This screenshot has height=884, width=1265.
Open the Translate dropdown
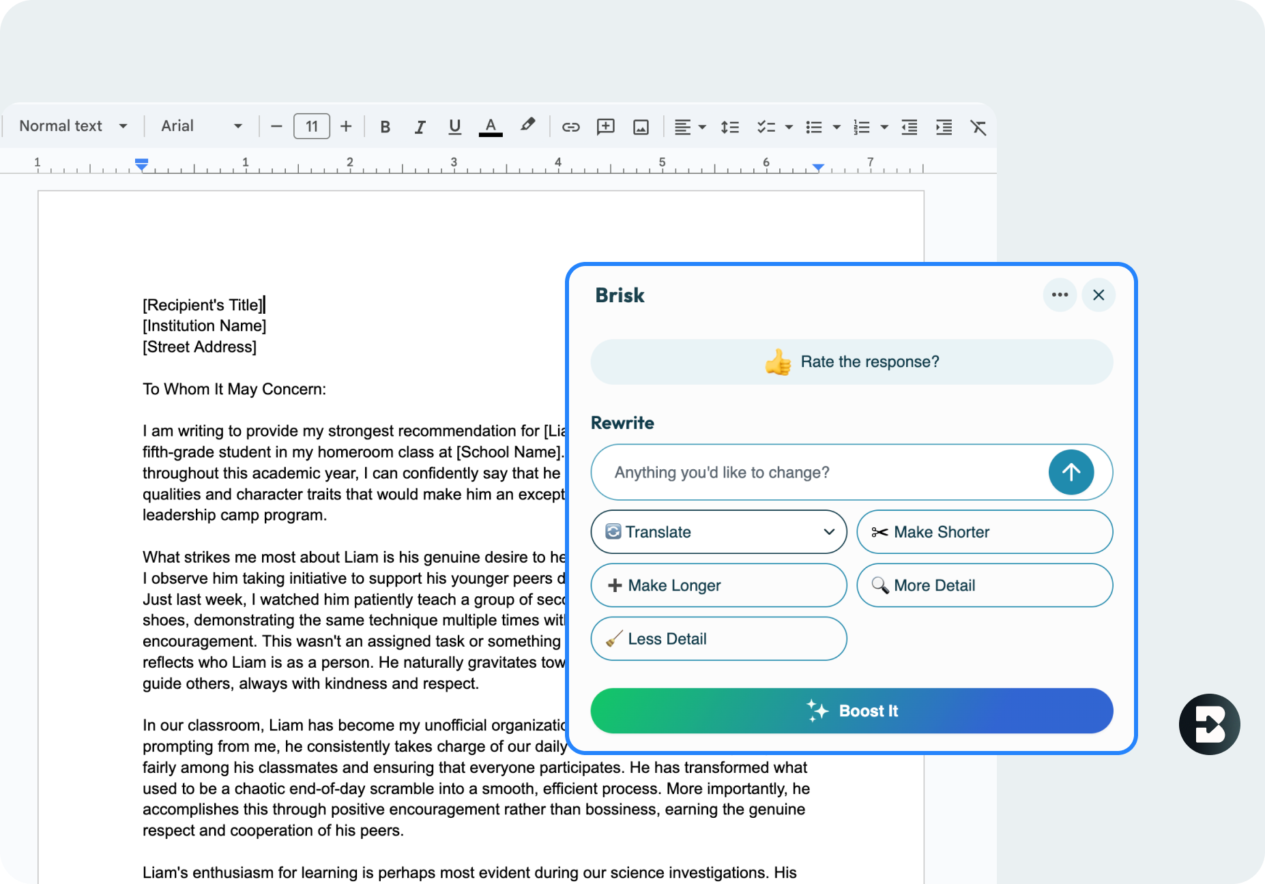pyautogui.click(x=718, y=532)
